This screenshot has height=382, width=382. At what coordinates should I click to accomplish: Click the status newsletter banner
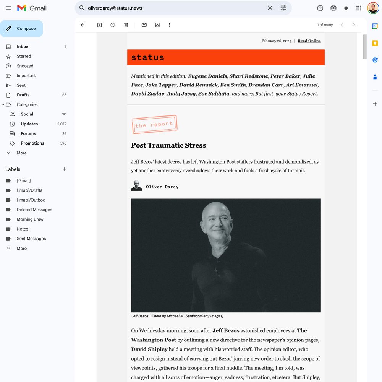(x=226, y=57)
